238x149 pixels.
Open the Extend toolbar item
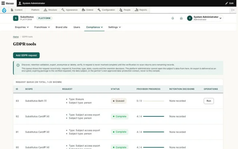(x=88, y=10)
